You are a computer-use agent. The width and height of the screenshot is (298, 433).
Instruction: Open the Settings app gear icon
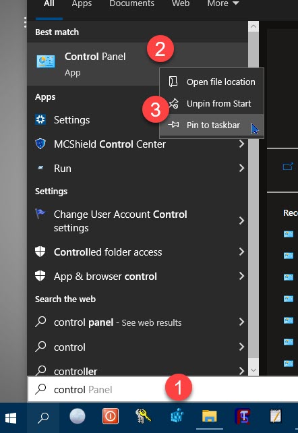click(40, 119)
